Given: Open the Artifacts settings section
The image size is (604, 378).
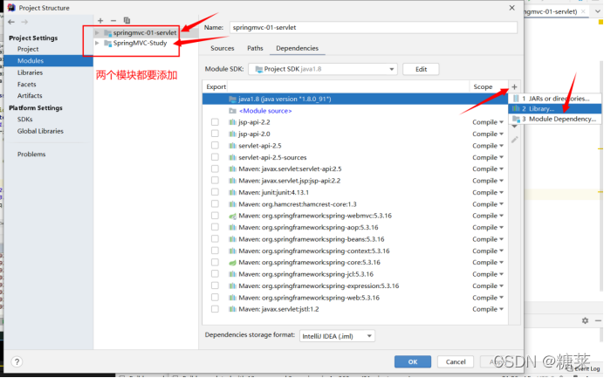Looking at the screenshot, I should click(x=30, y=95).
